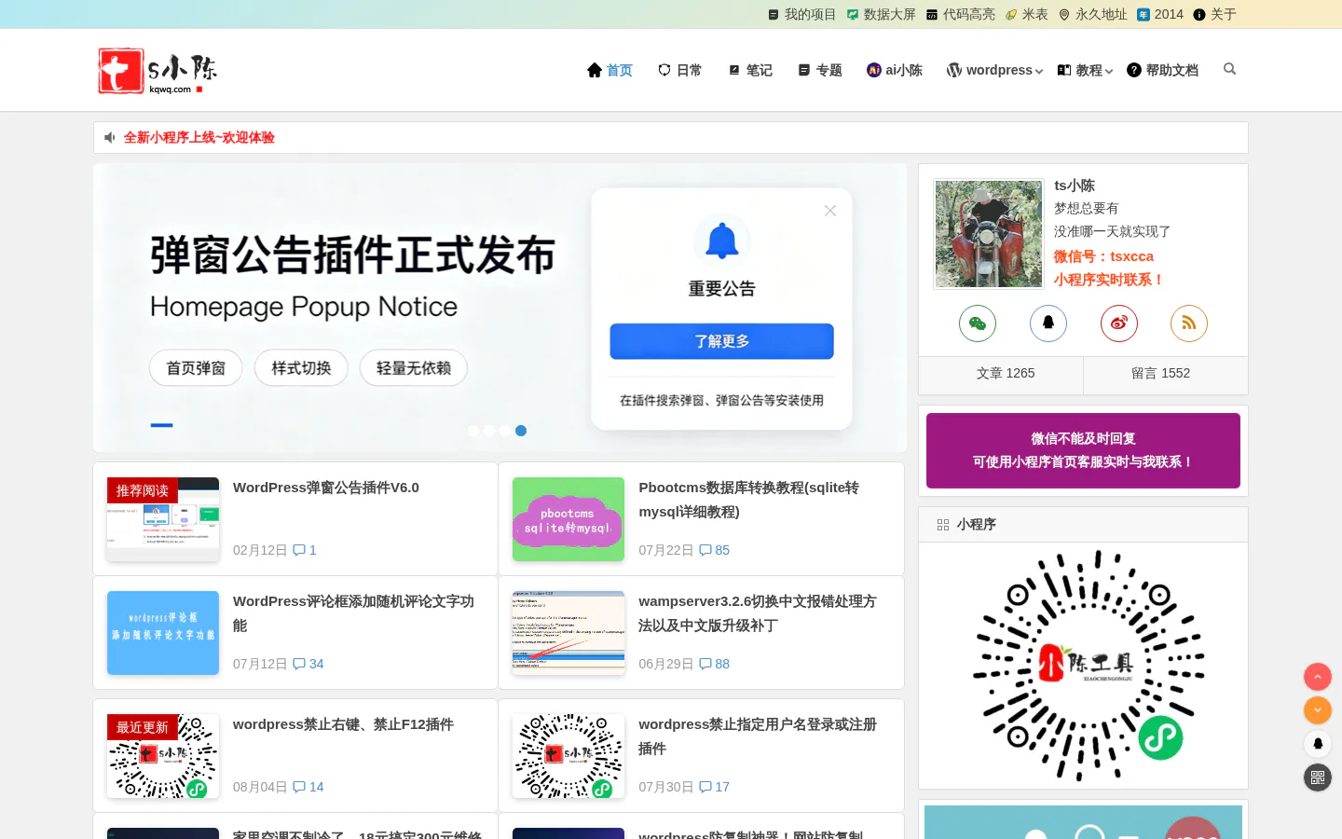Open article WordPress弹窗公告插件V6.0
The width and height of the screenshot is (1342, 839).
pos(326,488)
